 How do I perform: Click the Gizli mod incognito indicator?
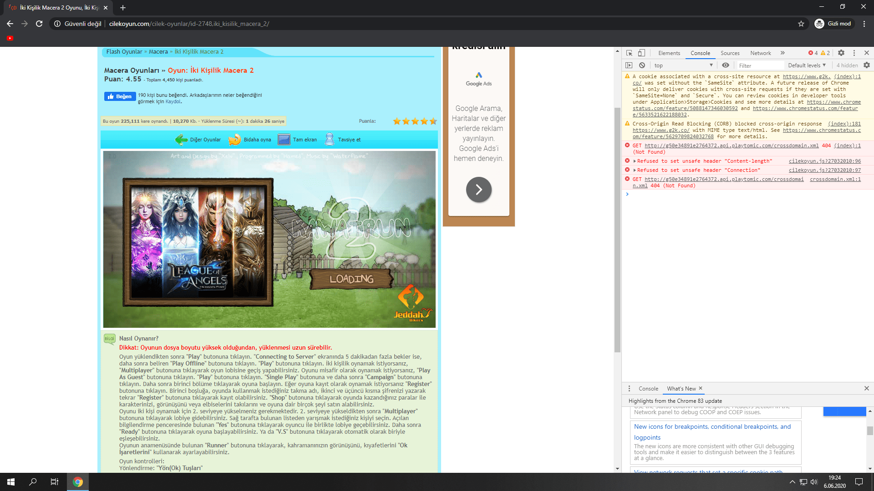pyautogui.click(x=833, y=24)
